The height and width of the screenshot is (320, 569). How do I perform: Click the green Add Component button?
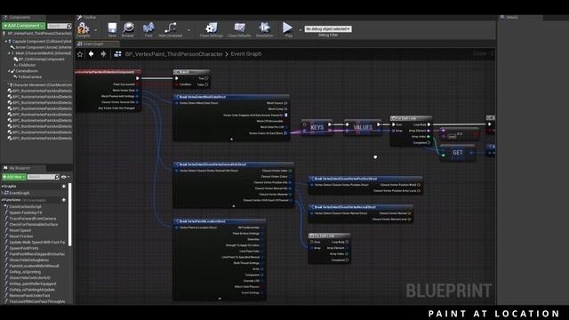click(24, 26)
